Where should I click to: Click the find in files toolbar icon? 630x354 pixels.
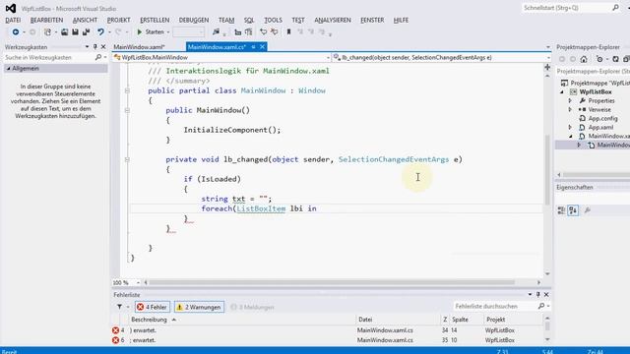[x=217, y=31]
